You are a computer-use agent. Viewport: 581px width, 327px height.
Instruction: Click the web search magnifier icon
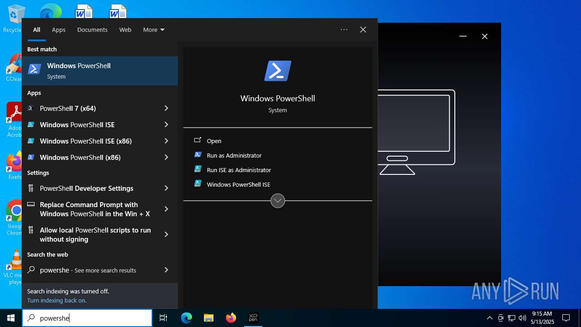coord(31,270)
